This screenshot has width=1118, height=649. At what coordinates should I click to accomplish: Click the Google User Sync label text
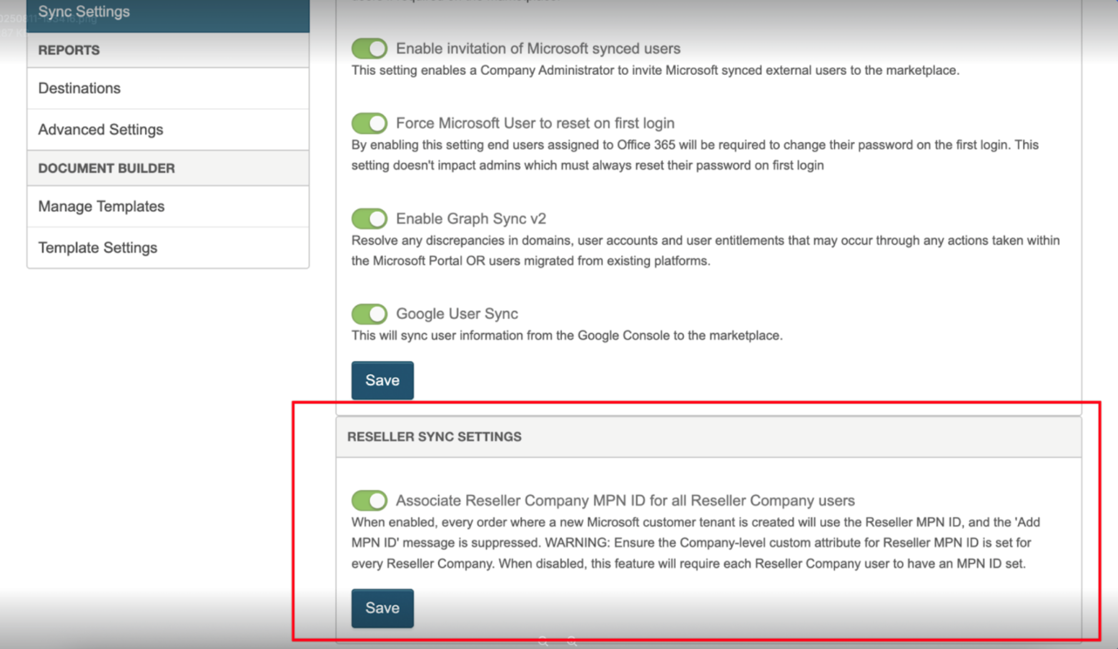pyautogui.click(x=457, y=314)
